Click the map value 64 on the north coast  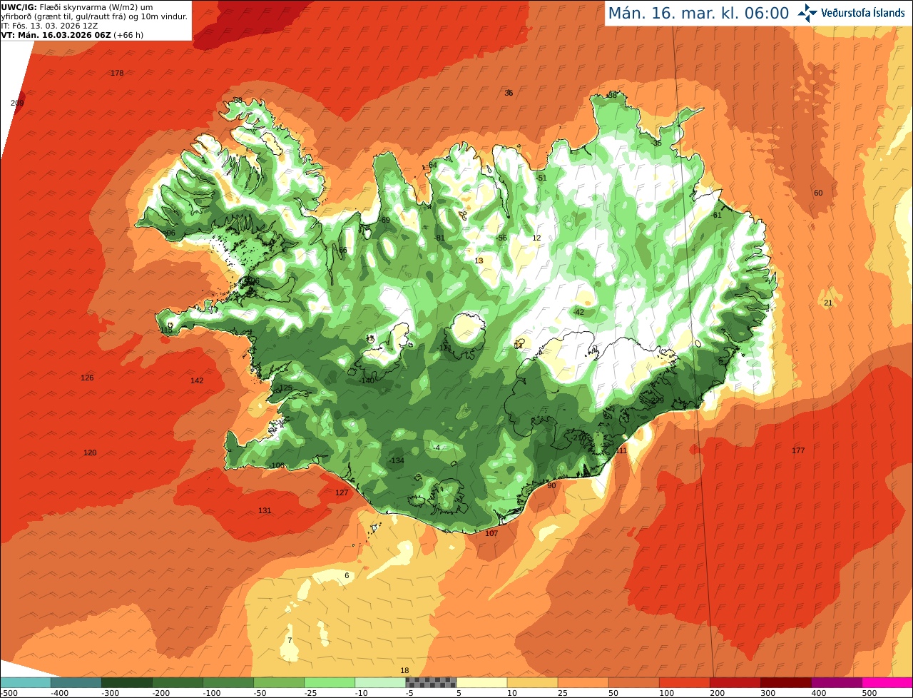pyautogui.click(x=432, y=166)
